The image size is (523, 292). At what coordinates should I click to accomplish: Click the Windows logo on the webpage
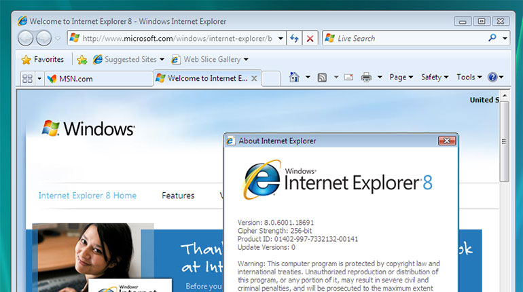[88, 128]
